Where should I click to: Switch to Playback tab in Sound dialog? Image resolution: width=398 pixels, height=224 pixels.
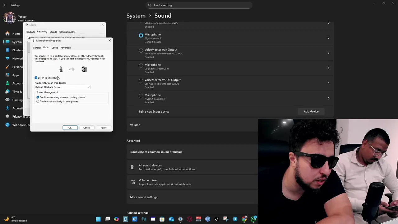[30, 32]
